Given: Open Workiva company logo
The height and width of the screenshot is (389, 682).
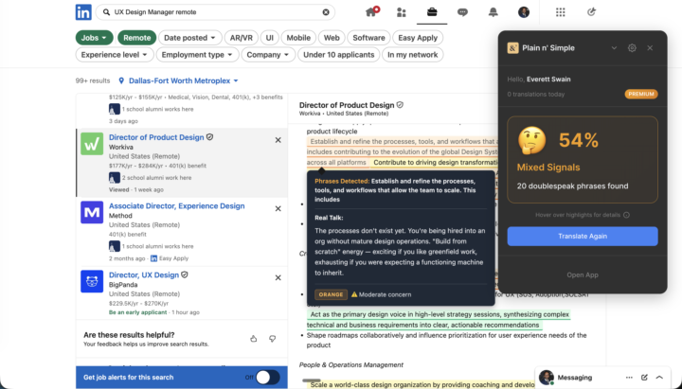Looking at the screenshot, I should coord(92,144).
